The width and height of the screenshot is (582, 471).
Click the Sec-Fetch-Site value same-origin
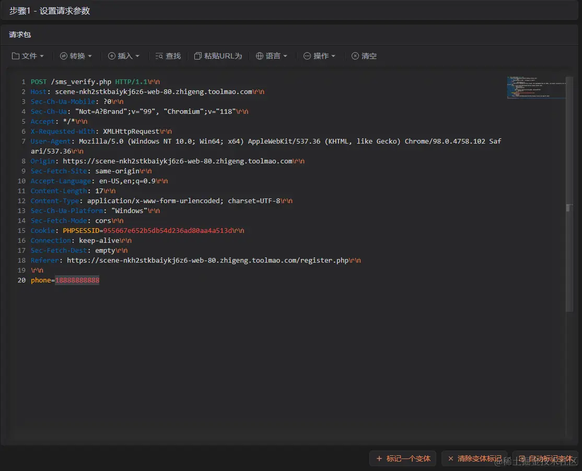coord(118,171)
